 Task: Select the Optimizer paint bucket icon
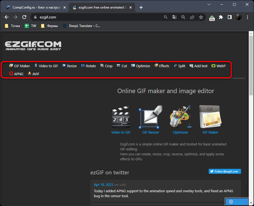tap(180, 117)
